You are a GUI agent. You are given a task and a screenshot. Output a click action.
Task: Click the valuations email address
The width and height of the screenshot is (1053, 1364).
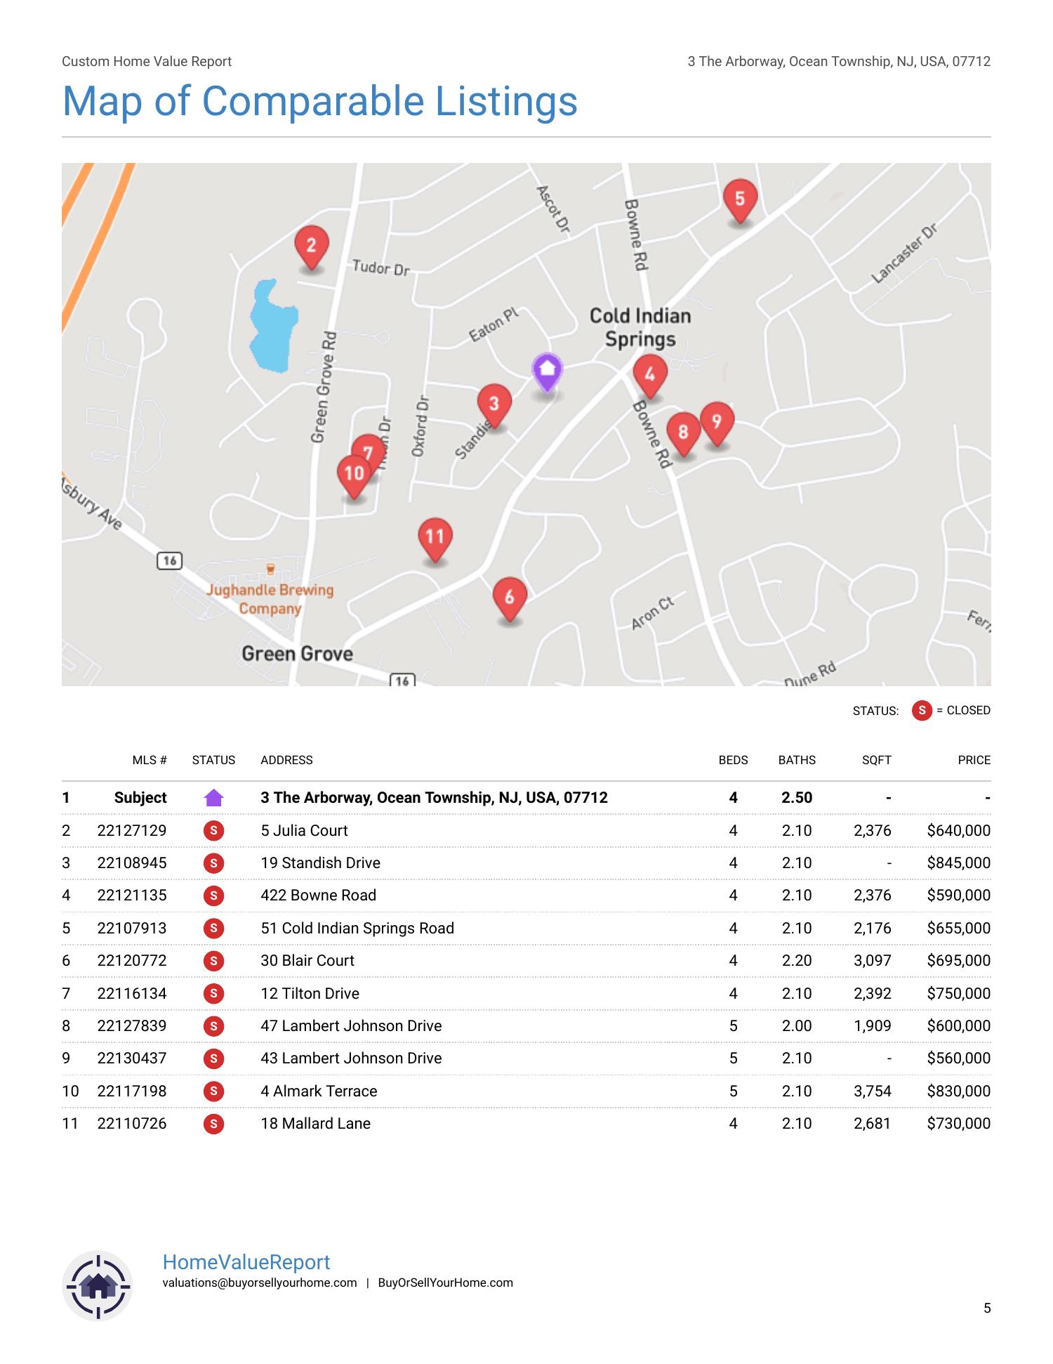(260, 1283)
